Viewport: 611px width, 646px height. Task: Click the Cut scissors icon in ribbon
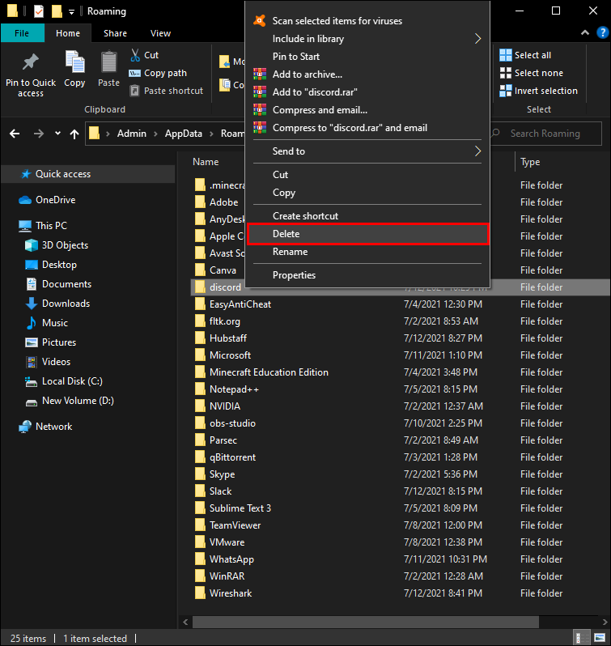[135, 55]
